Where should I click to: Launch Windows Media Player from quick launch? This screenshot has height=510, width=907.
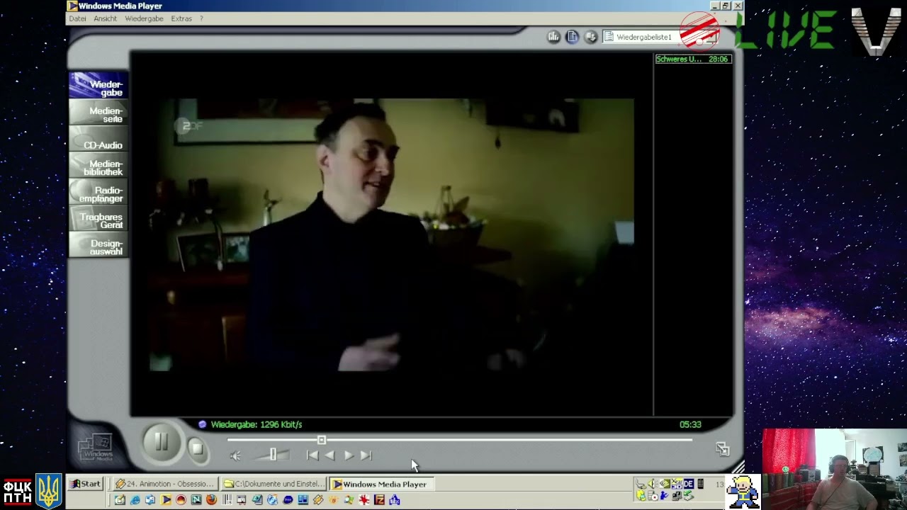coord(166,500)
